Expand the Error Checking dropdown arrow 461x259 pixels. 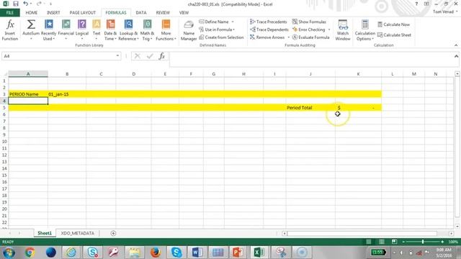pos(329,29)
